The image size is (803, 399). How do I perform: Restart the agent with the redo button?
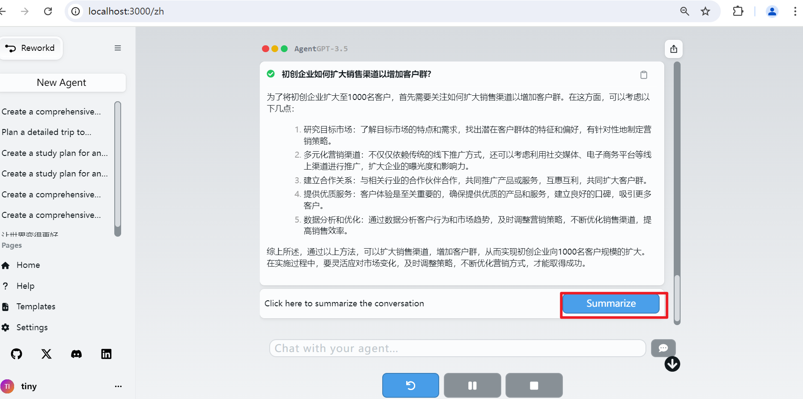[x=410, y=385]
